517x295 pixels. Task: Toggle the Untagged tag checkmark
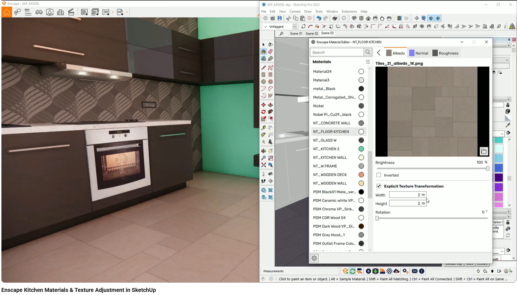[266, 26]
